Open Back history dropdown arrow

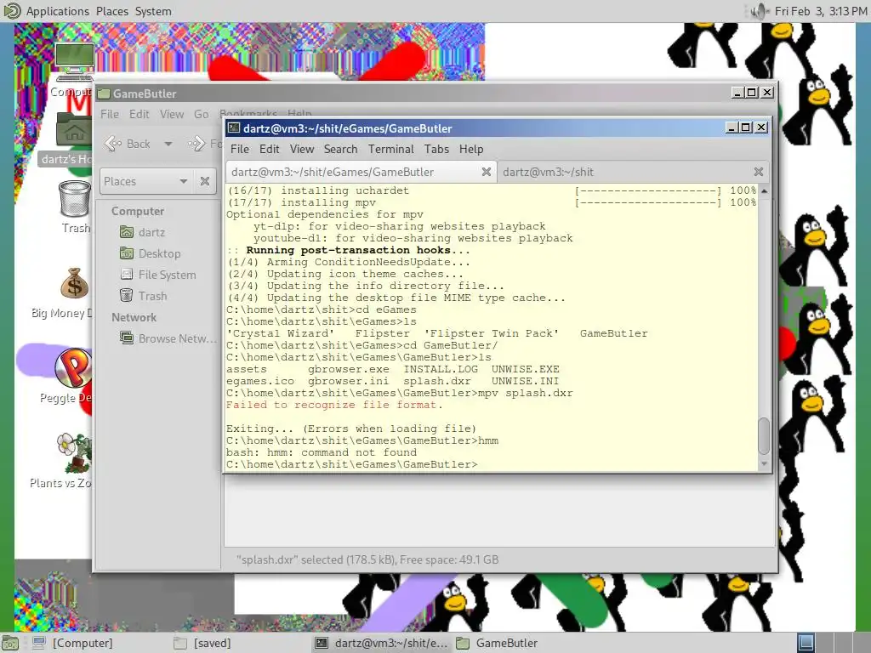[x=168, y=144]
